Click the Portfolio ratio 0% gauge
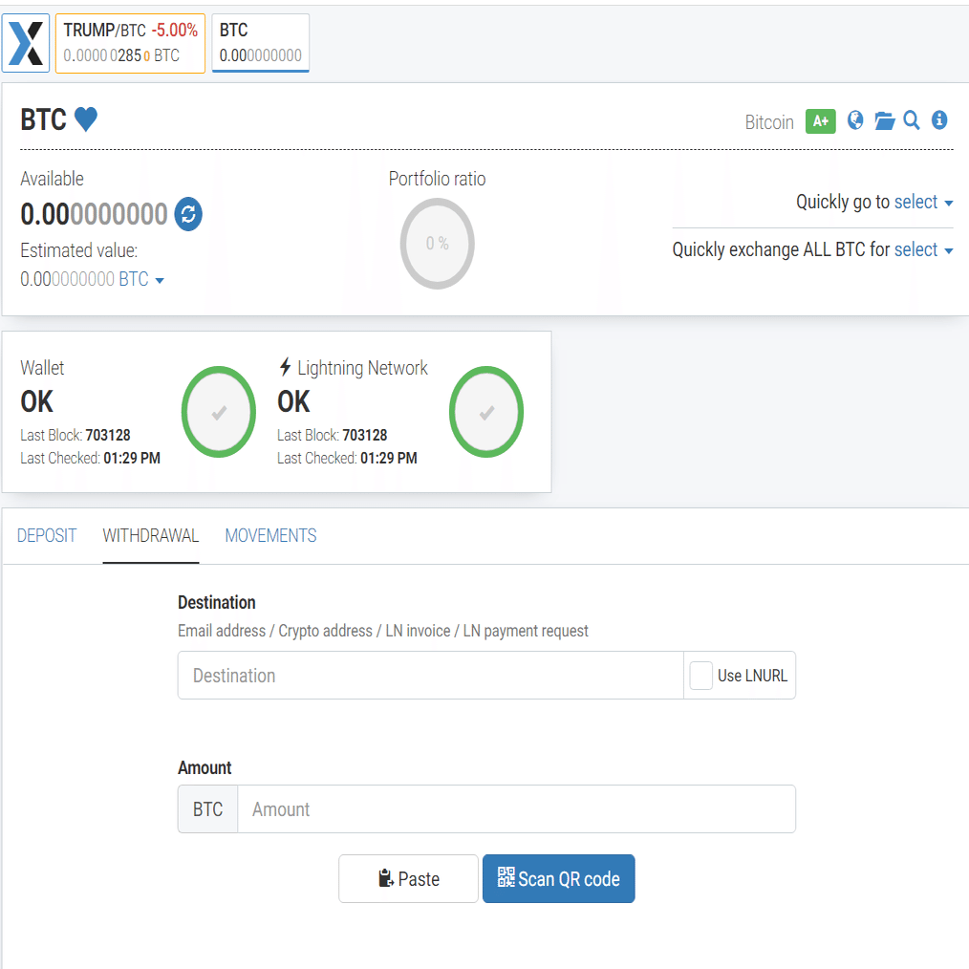 [437, 244]
